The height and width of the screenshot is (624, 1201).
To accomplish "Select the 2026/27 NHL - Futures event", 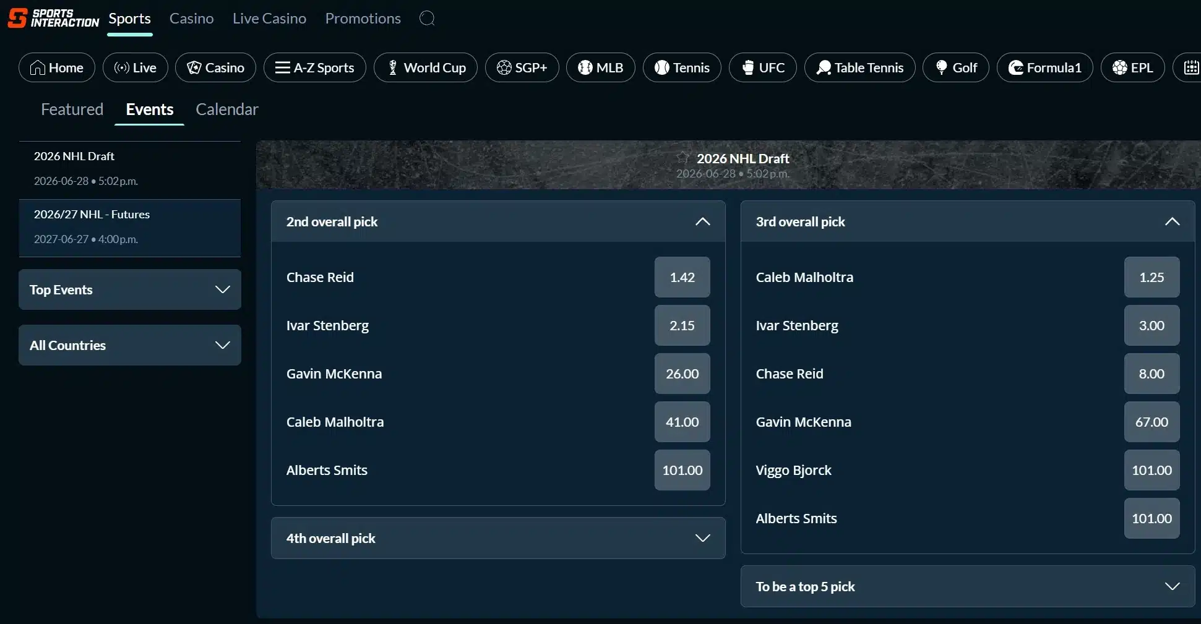I will click(130, 228).
